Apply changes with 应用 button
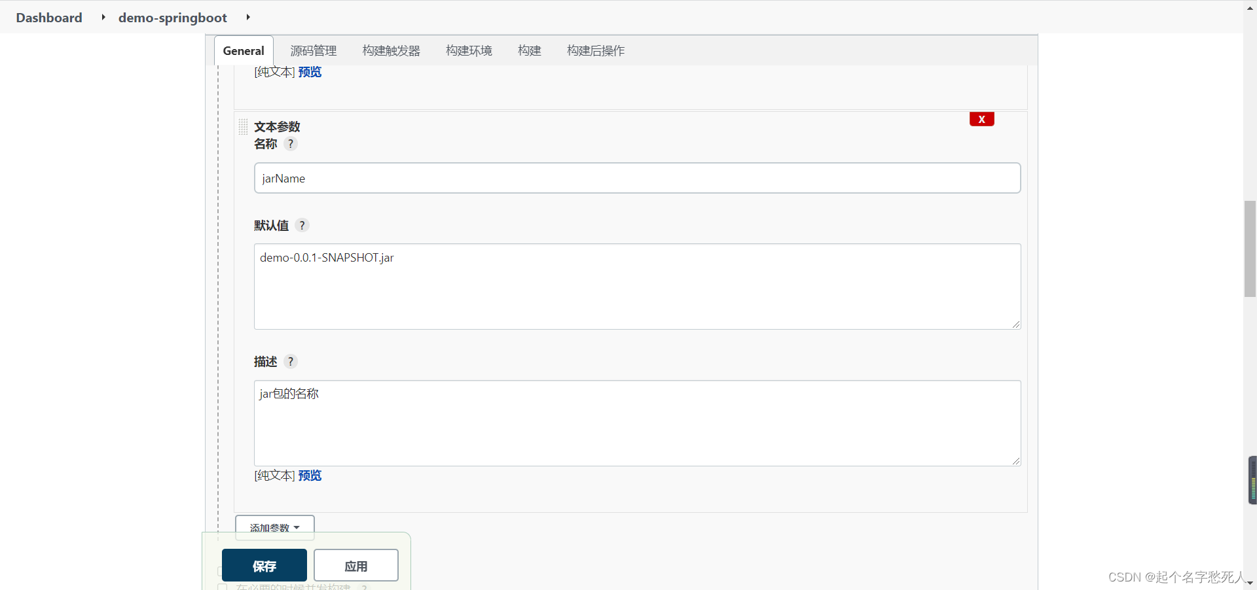1257x590 pixels. [356, 565]
